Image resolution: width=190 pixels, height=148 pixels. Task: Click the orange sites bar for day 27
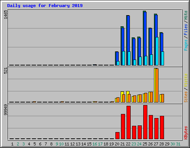tap(157, 85)
